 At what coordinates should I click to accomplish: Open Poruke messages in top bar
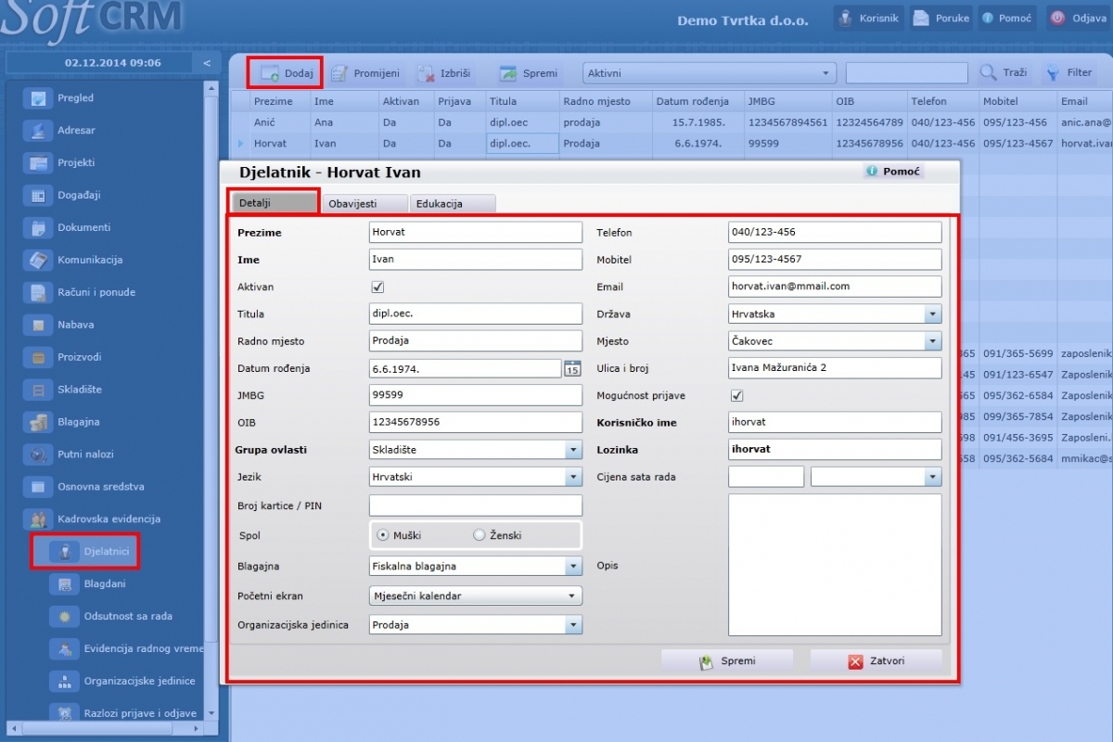click(x=941, y=19)
